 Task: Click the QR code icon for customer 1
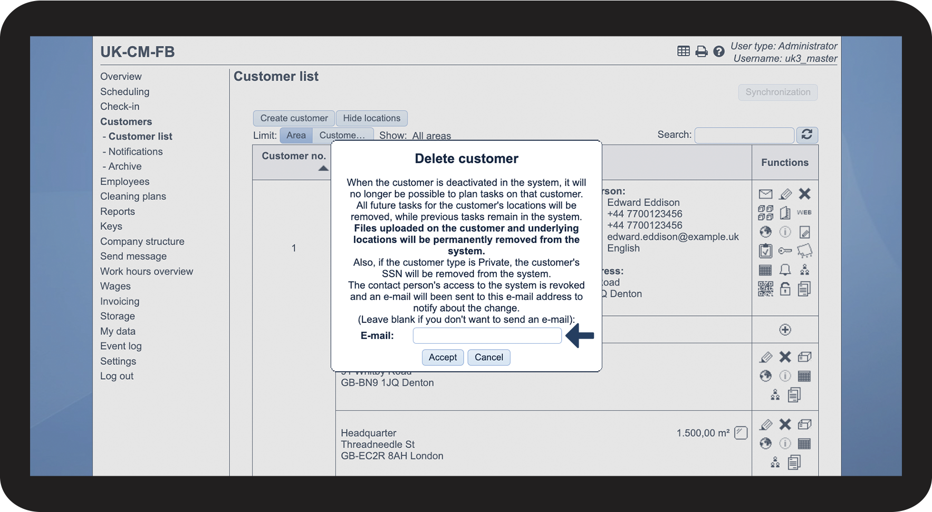tap(765, 289)
